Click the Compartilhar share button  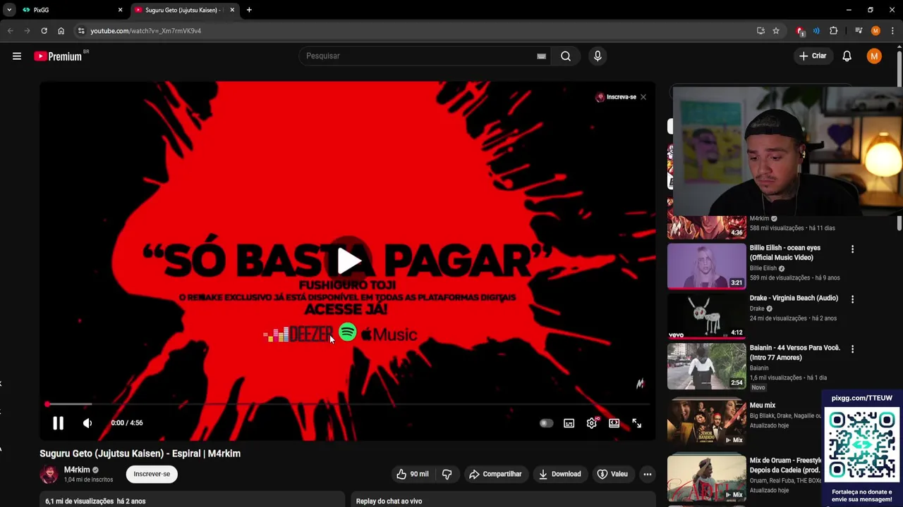click(x=495, y=475)
